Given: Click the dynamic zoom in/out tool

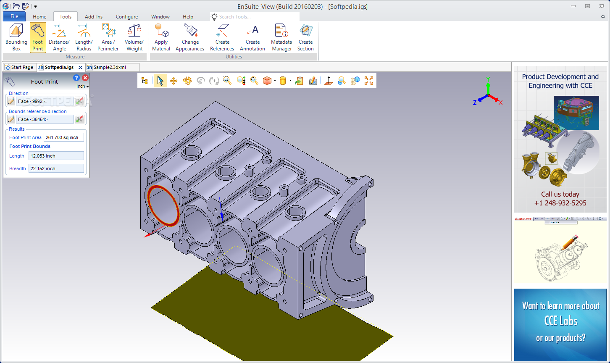Looking at the screenshot, I should [x=241, y=81].
